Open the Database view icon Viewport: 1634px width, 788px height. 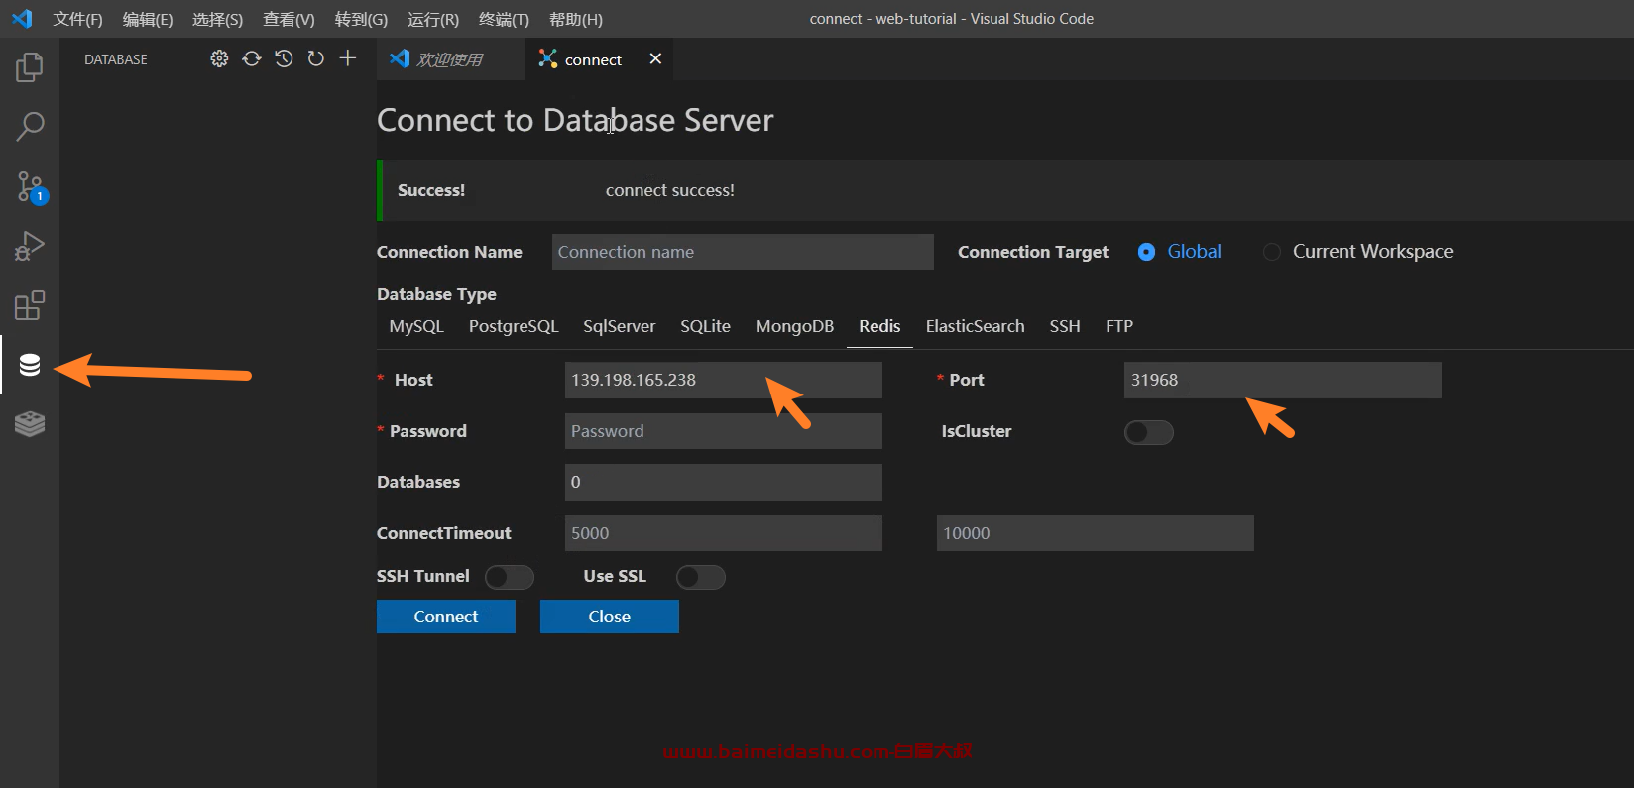[30, 365]
